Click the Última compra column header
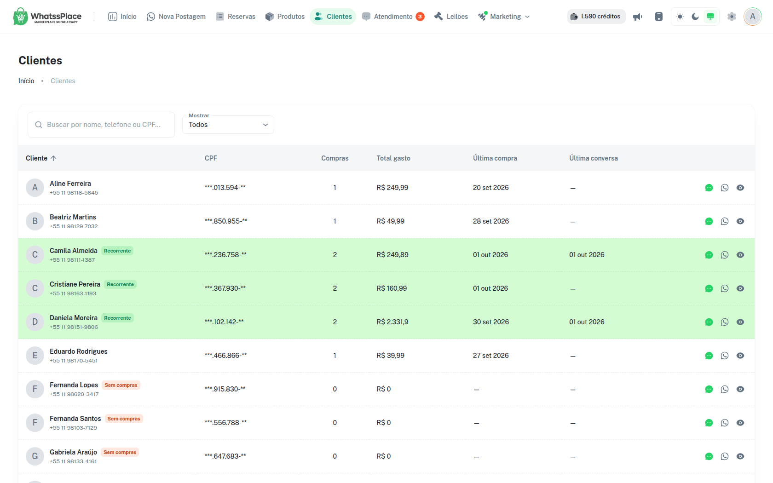773x483 pixels. click(495, 158)
